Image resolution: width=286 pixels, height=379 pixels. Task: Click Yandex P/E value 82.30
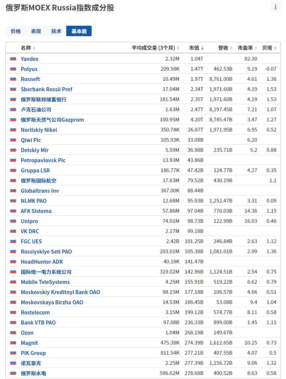pyautogui.click(x=251, y=59)
